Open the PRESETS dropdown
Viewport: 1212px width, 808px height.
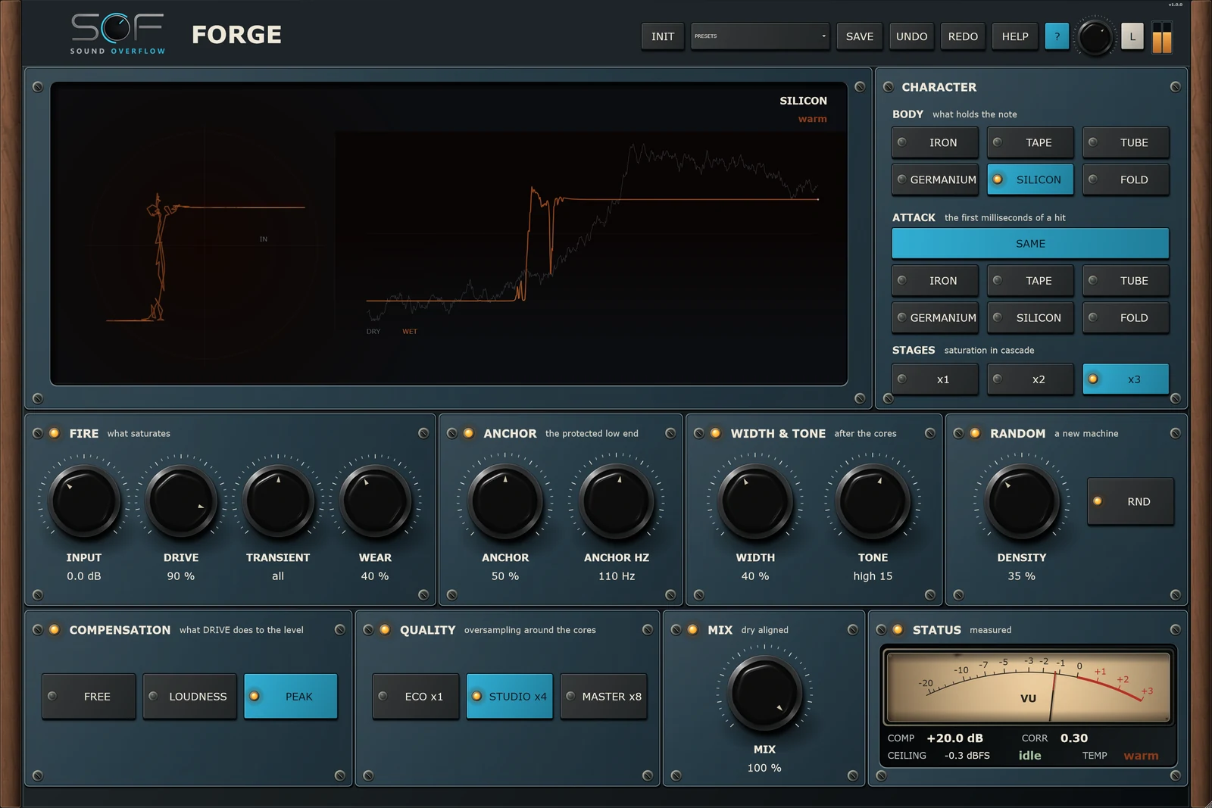tap(760, 36)
